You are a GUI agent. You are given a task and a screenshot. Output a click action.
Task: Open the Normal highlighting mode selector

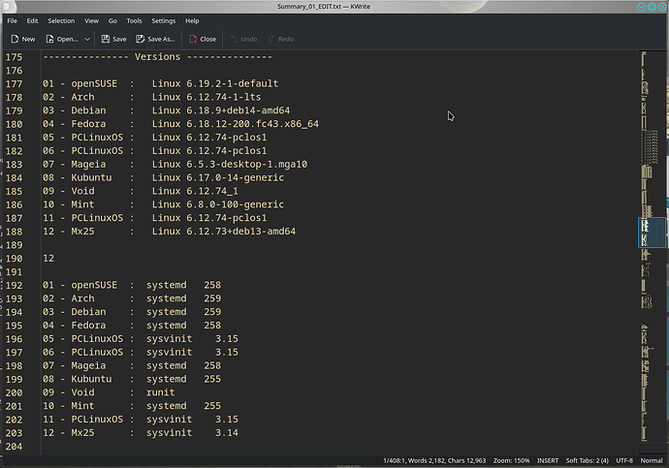point(652,461)
